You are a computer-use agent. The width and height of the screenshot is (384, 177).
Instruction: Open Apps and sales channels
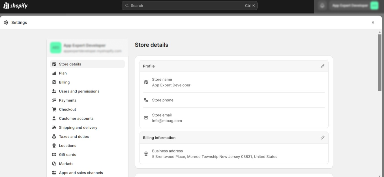click(81, 173)
